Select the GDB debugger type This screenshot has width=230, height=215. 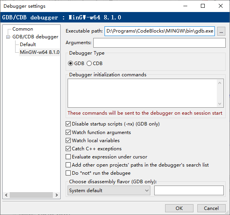pyautogui.click(x=71, y=64)
